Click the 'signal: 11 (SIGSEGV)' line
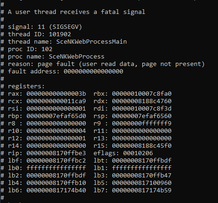 point(45,27)
